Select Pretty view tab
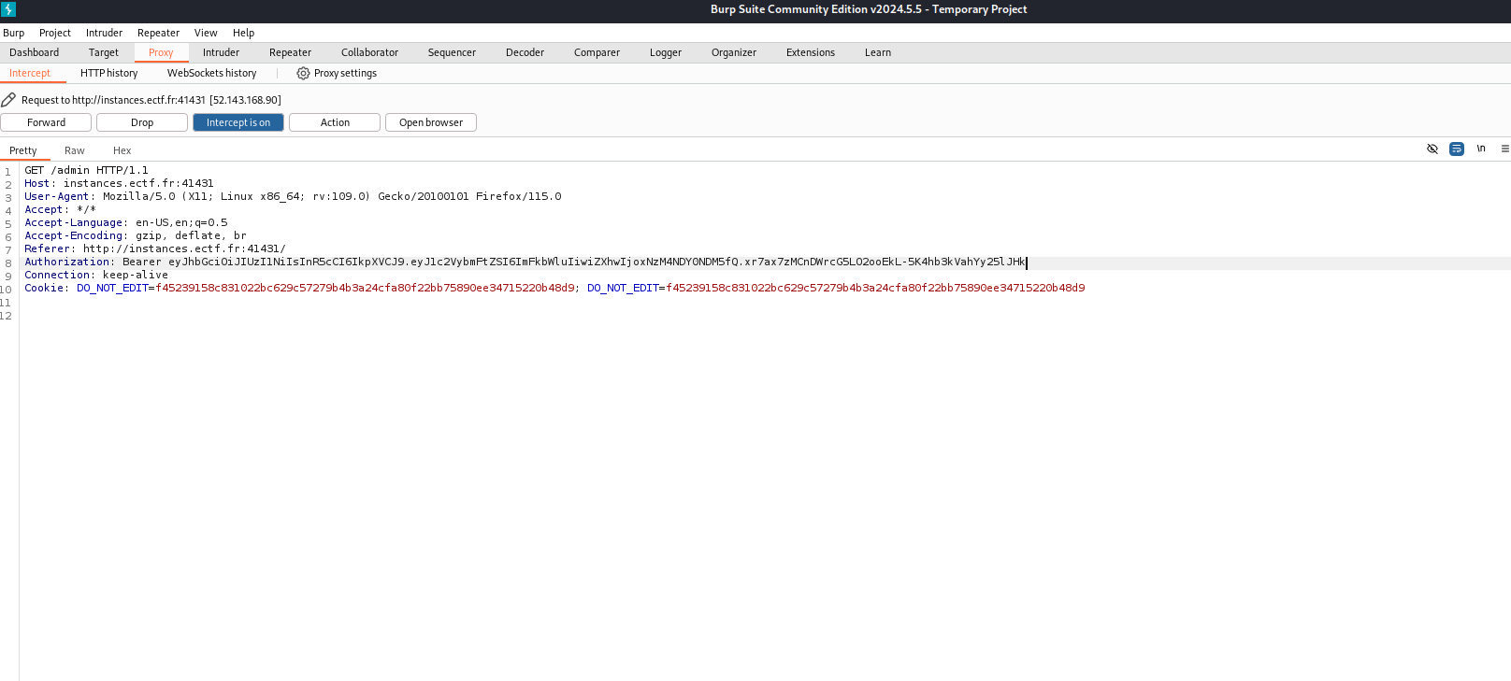This screenshot has width=1511, height=681. (x=23, y=150)
